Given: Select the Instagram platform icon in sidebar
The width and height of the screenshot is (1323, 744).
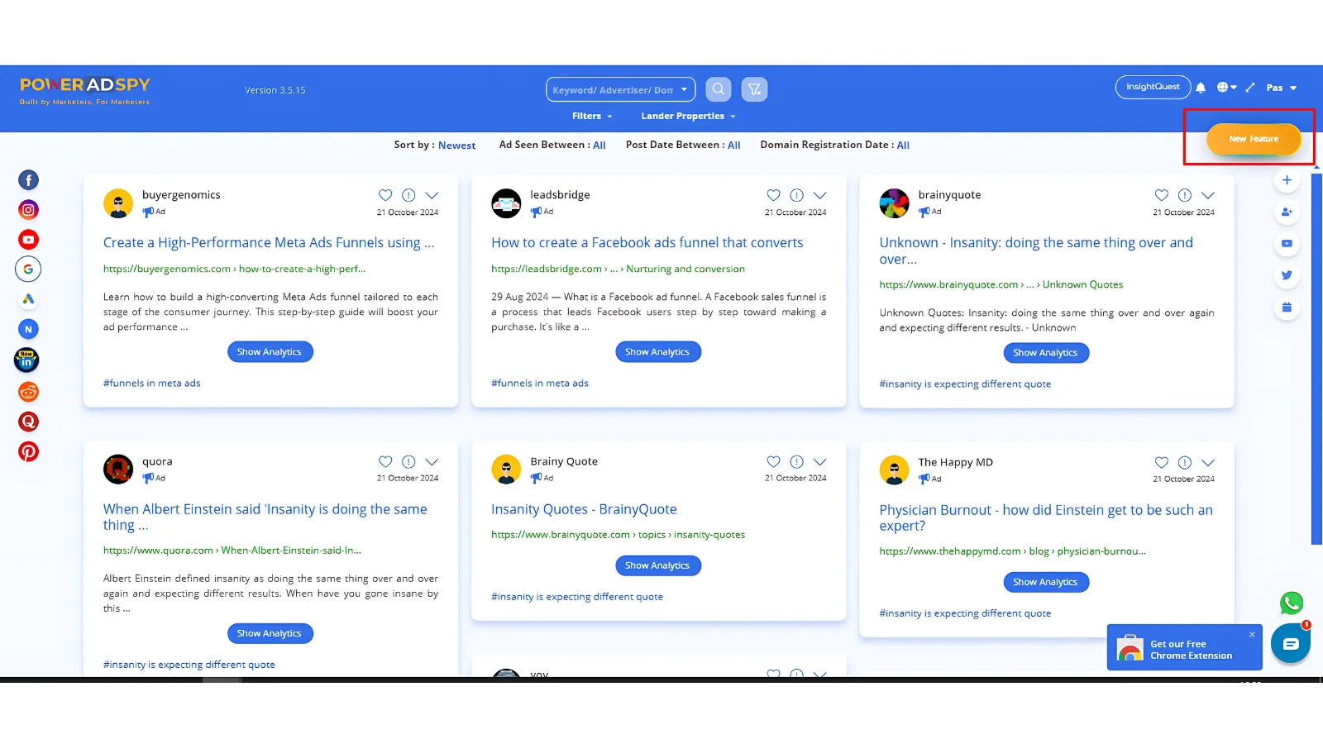Looking at the screenshot, I should point(28,210).
